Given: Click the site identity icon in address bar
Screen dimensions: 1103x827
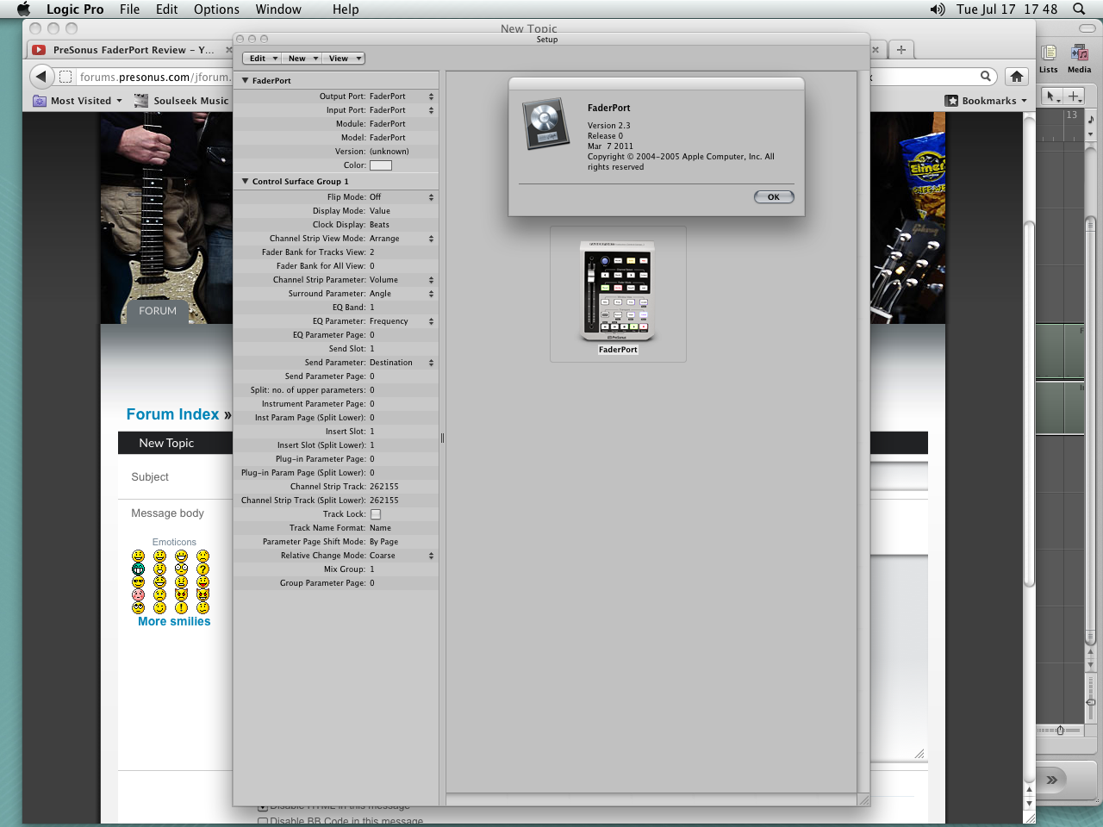Looking at the screenshot, I should pos(65,77).
